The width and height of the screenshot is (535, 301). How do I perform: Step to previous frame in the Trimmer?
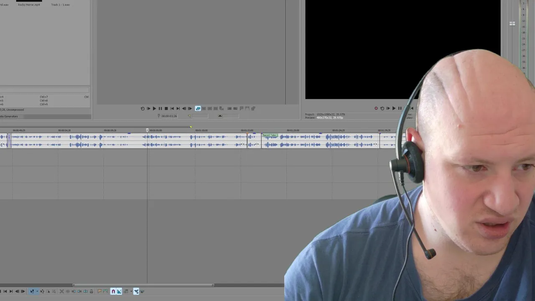click(184, 108)
